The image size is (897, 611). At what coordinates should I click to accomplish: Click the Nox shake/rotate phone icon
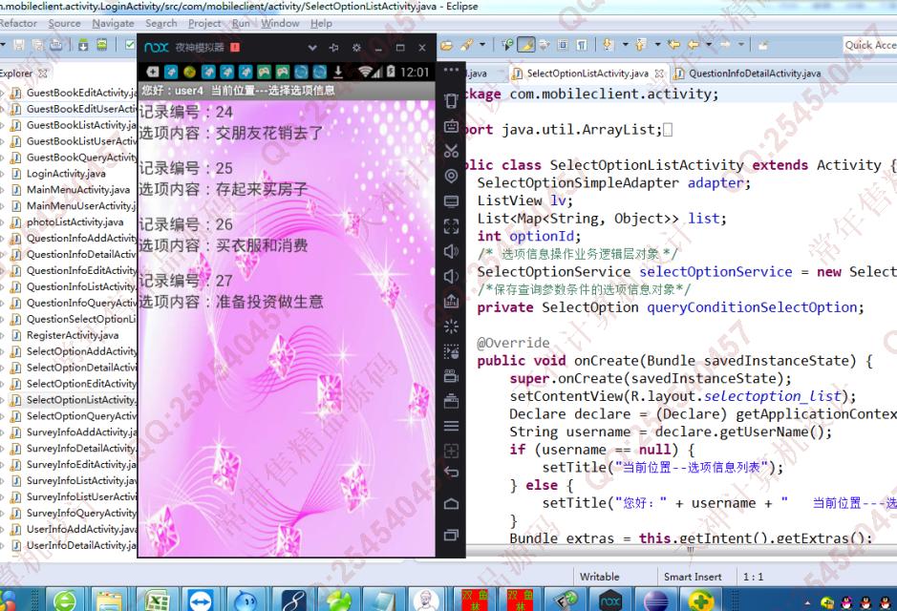[x=451, y=100]
